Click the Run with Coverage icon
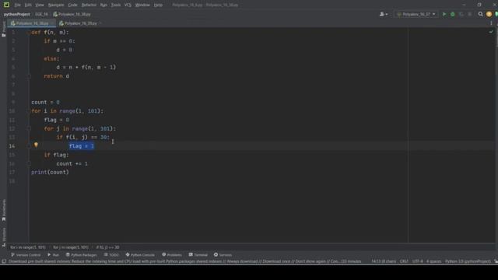The image size is (498, 280). tap(461, 14)
